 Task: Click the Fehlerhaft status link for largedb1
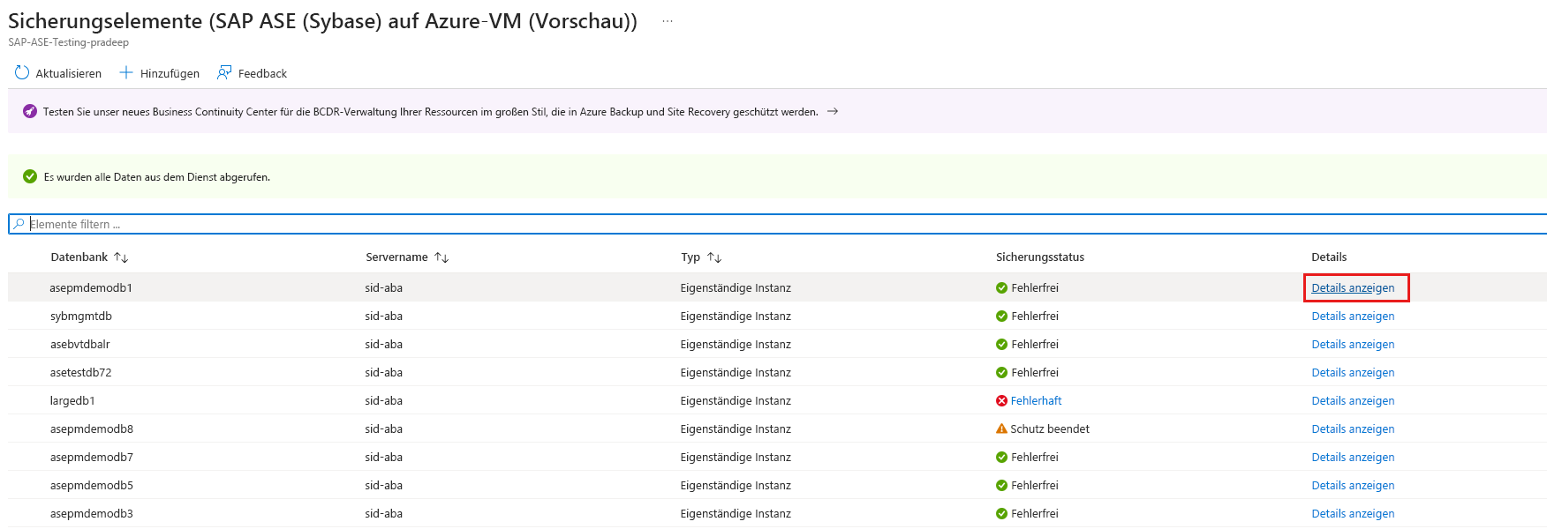click(1036, 400)
